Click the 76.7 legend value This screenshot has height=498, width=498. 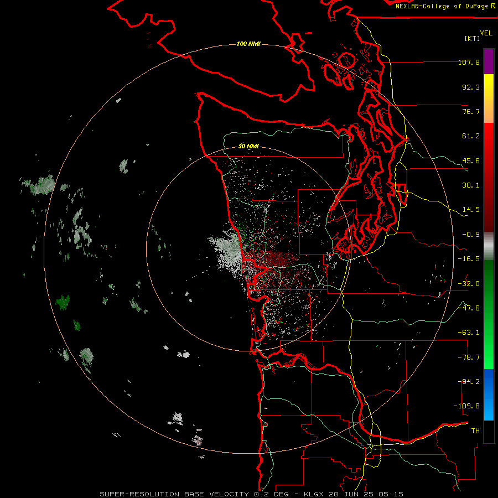pyautogui.click(x=471, y=111)
